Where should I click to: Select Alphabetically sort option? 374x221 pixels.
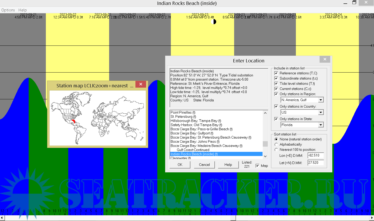[x=276, y=145]
